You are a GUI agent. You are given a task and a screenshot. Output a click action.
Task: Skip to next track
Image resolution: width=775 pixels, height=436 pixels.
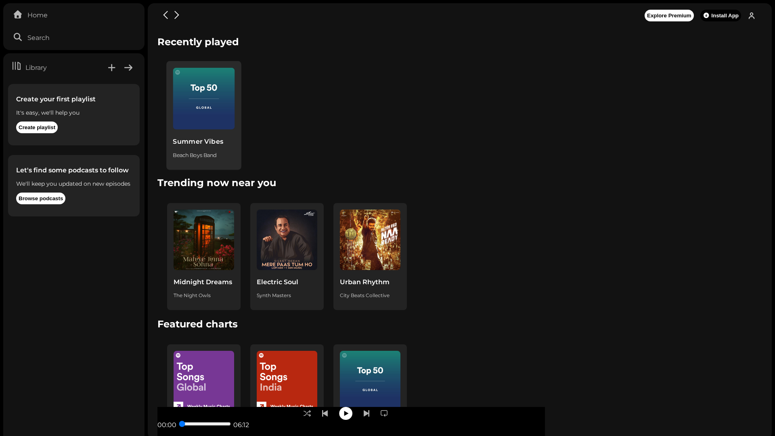coord(367,413)
